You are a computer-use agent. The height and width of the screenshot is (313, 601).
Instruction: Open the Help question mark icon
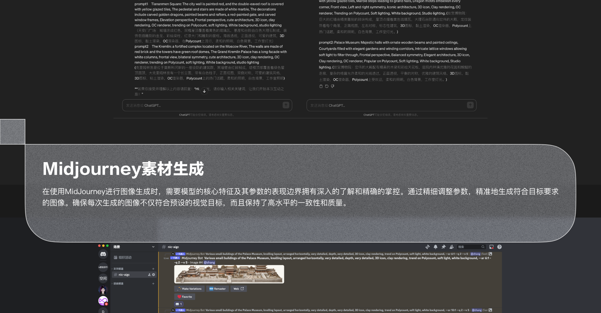tap(500, 247)
